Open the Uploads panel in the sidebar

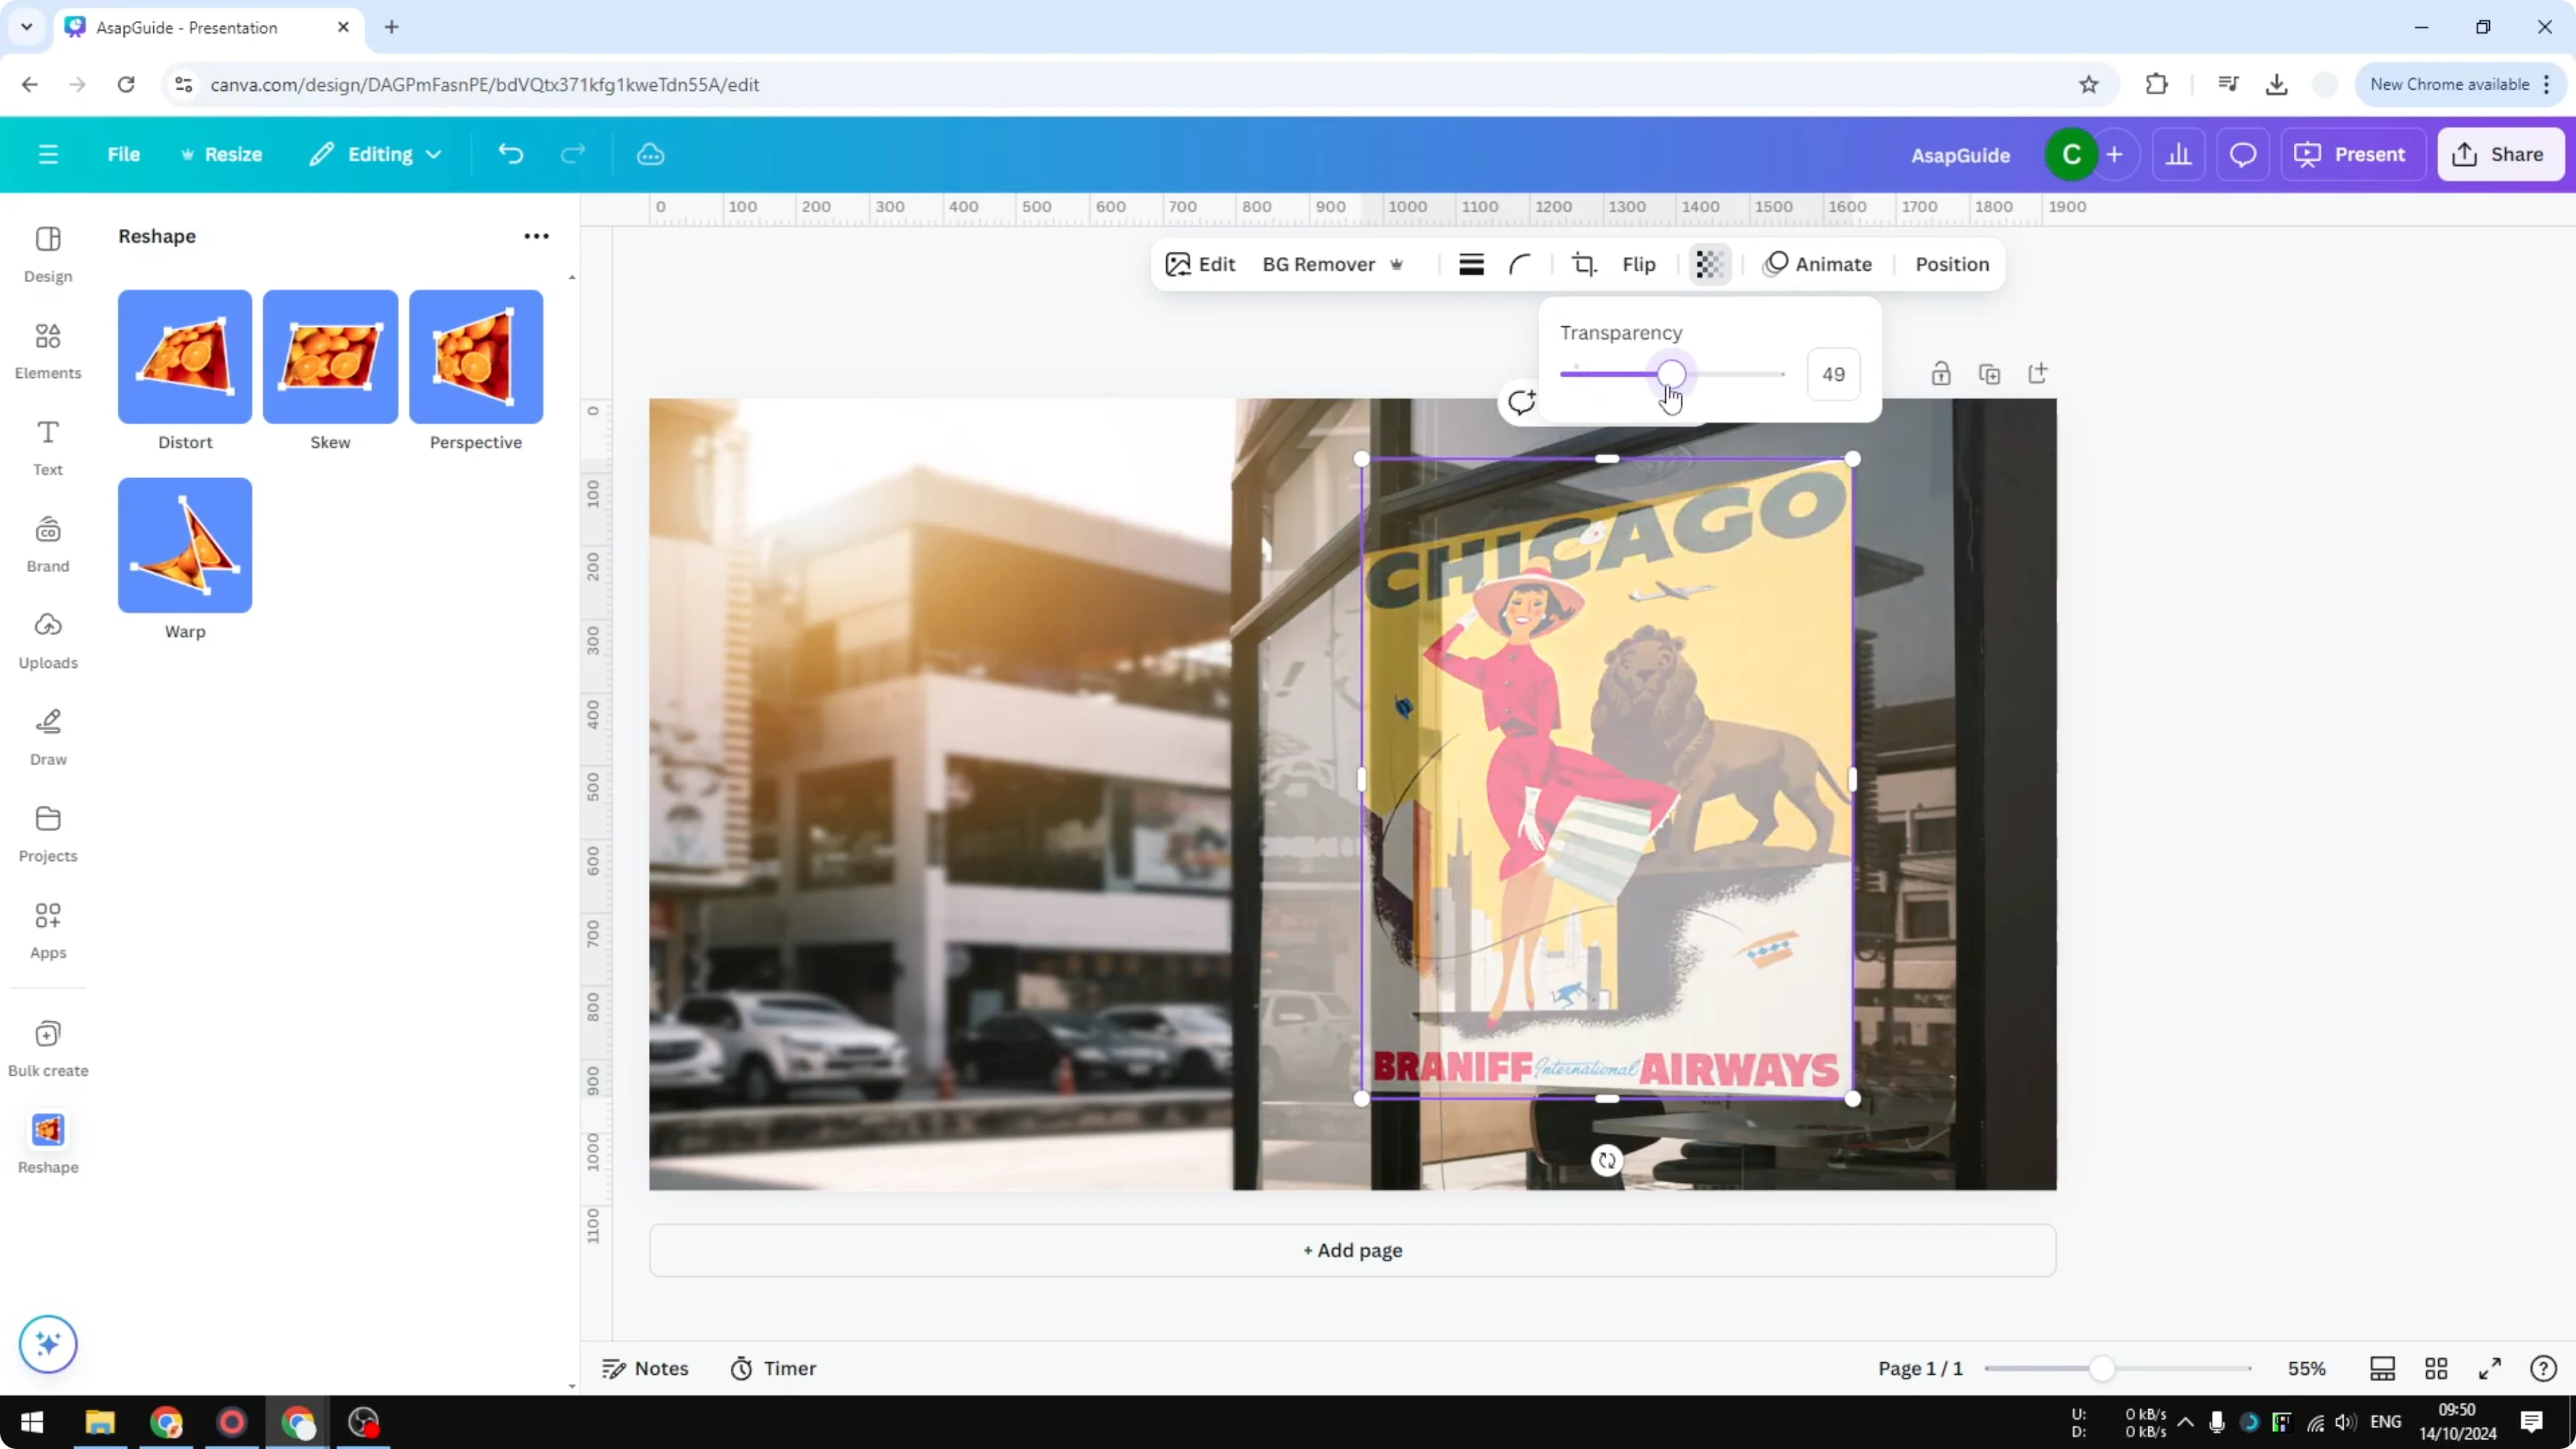(x=47, y=640)
